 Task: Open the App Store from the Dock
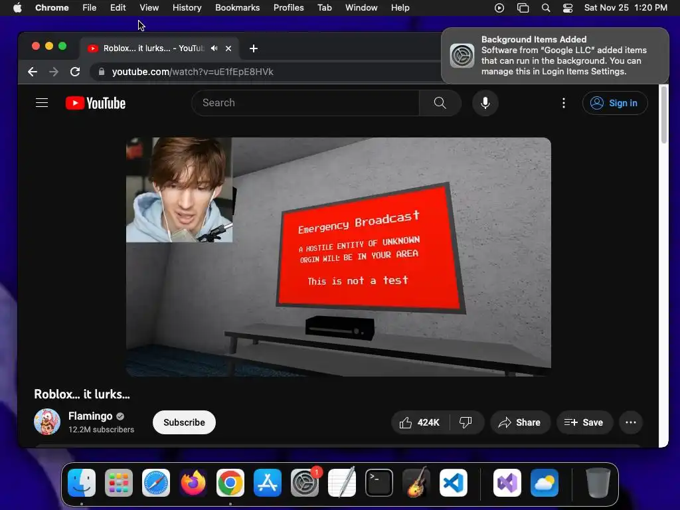pos(268,483)
